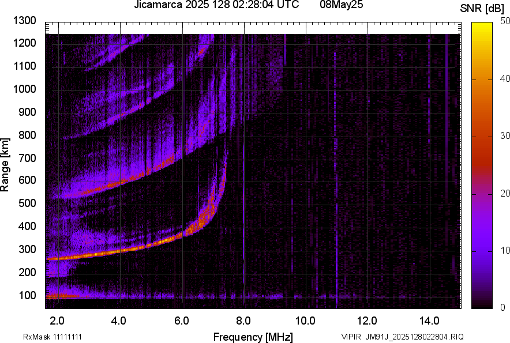Click the Jicamarca timestamp title text
The image size is (510, 343).
tap(216, 5)
